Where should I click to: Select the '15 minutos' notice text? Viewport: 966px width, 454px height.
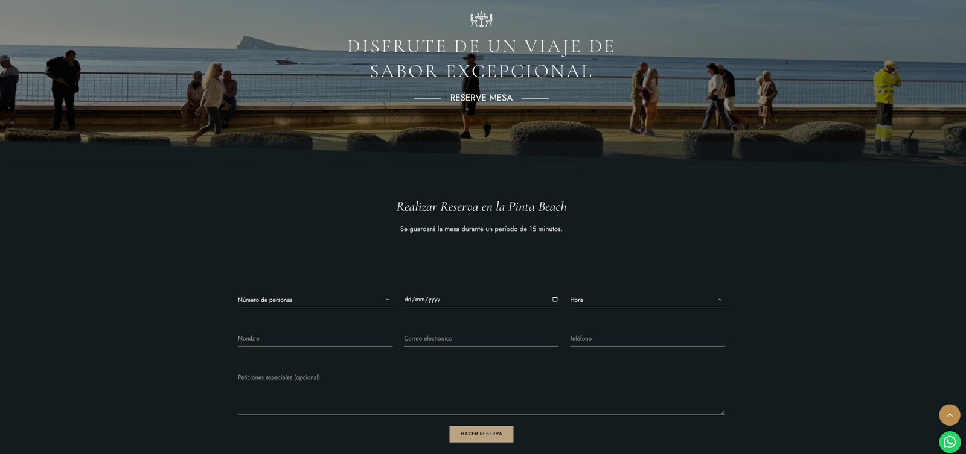pos(481,229)
